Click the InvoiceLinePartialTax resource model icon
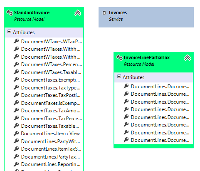 pyautogui.click(x=119, y=58)
